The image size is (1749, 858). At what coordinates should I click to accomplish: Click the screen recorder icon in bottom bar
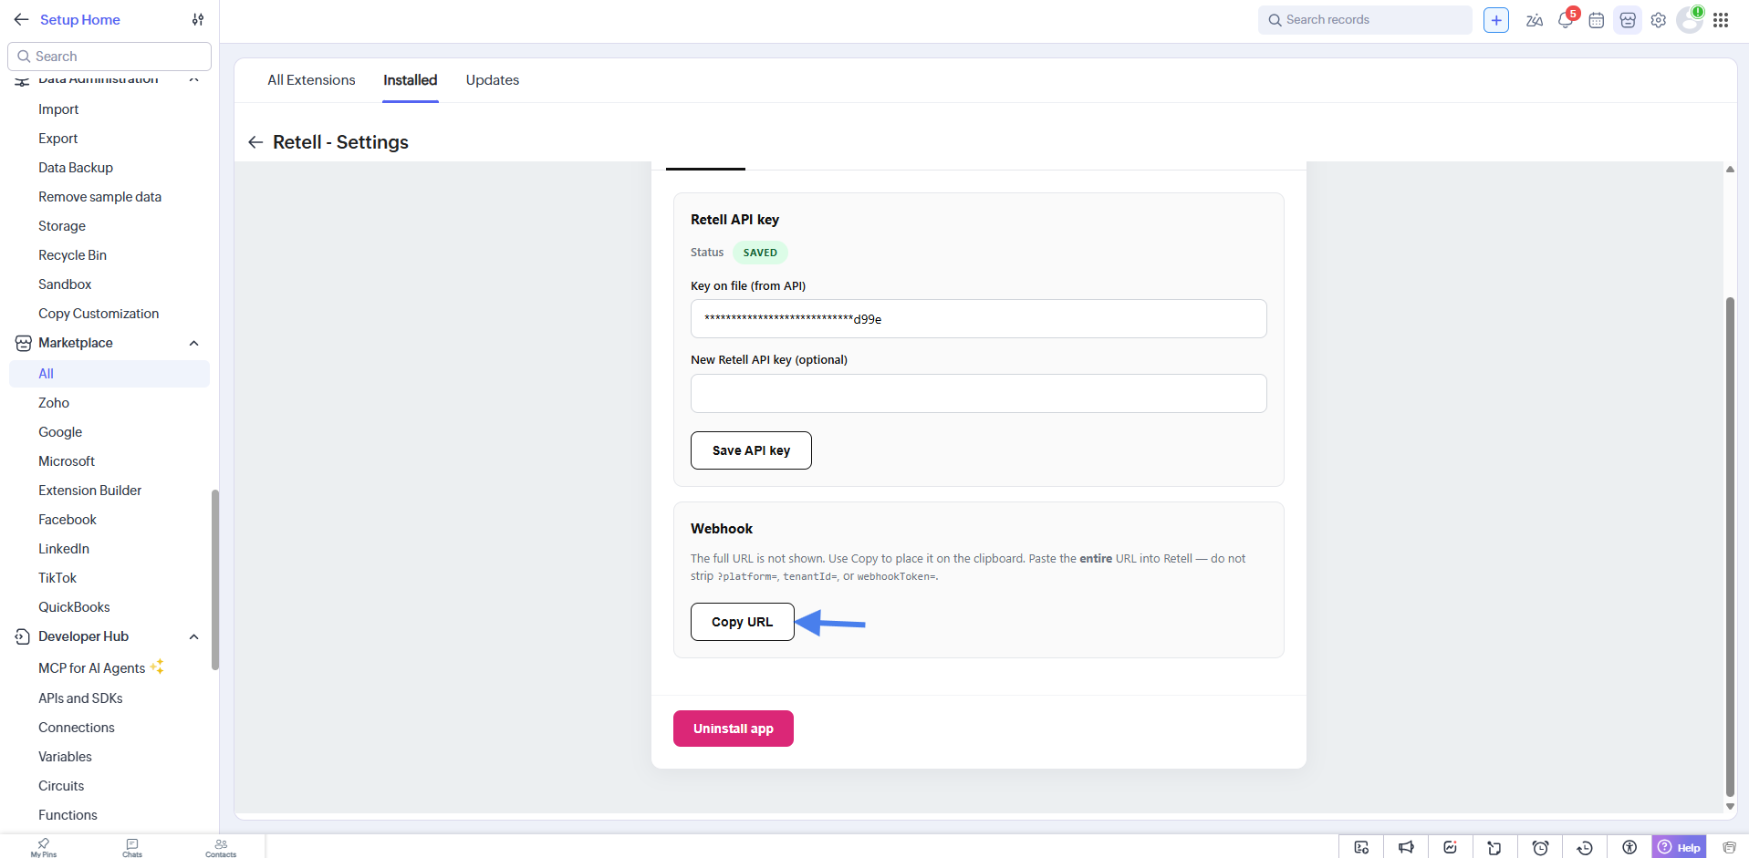(x=1361, y=847)
